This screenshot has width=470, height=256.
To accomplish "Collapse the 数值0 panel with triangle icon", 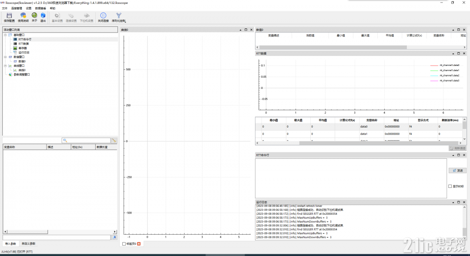I will click(453, 30).
